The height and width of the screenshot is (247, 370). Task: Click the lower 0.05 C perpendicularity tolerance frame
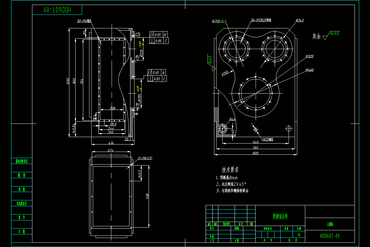point(158,79)
